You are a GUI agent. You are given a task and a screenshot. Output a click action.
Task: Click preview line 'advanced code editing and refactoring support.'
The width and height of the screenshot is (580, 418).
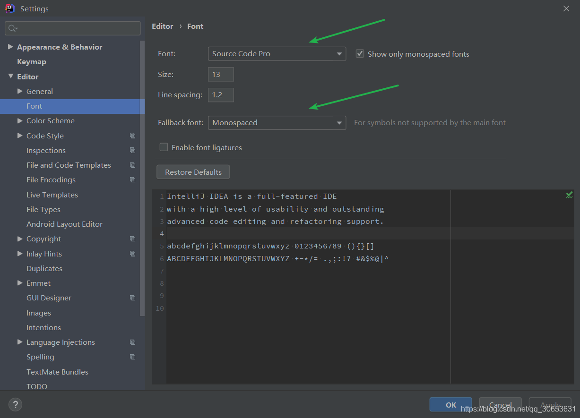275,221
